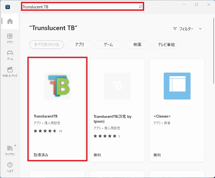Click the TranslucentTB star rating
The width and height of the screenshot is (215, 178).
click(45, 131)
